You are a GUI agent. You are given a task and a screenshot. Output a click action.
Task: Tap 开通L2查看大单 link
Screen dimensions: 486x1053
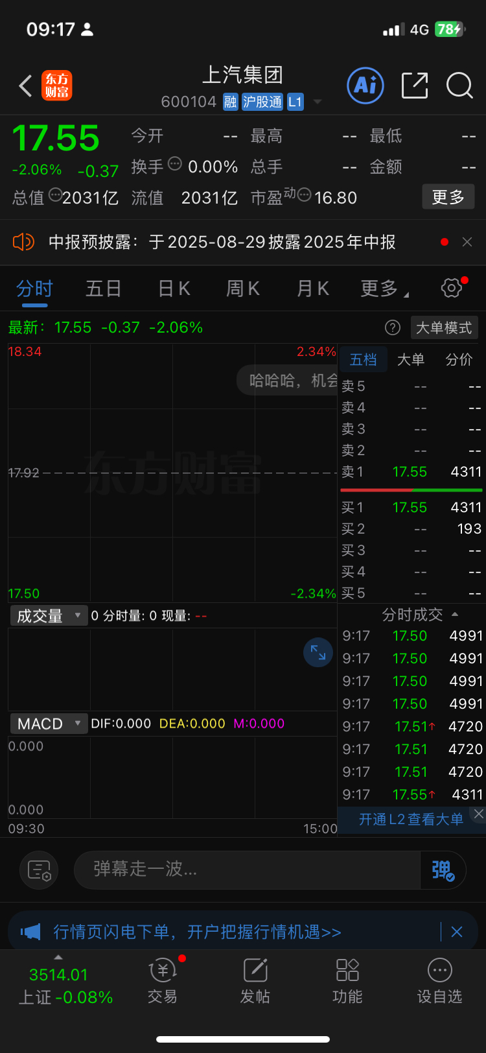click(411, 820)
